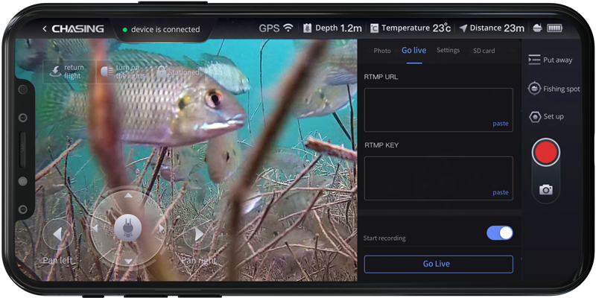Tap the red record button
596x298 pixels.
[546, 152]
